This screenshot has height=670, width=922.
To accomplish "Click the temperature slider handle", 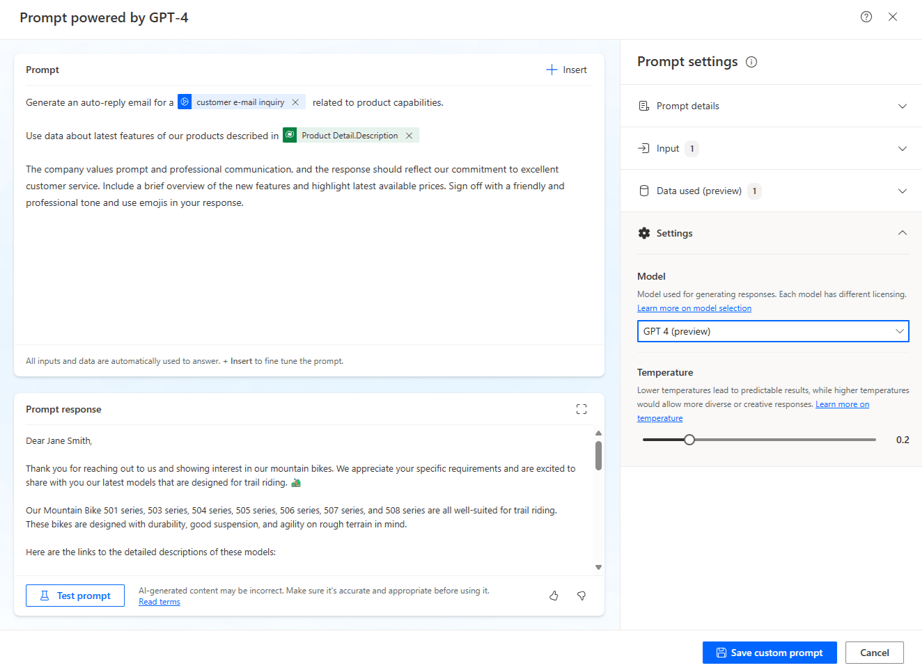I will point(689,440).
